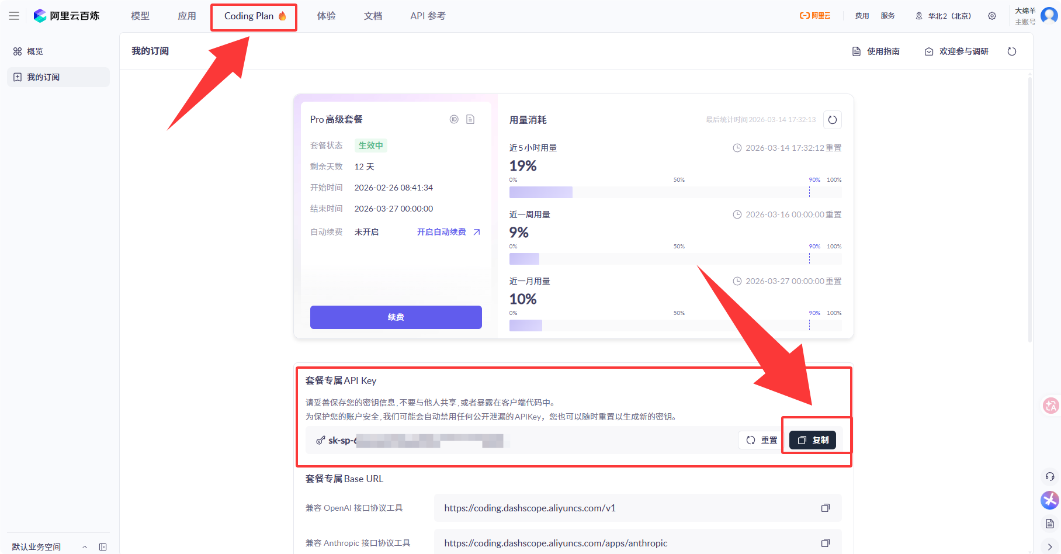
Task: Click the 续费 renewal button
Action: tap(396, 317)
